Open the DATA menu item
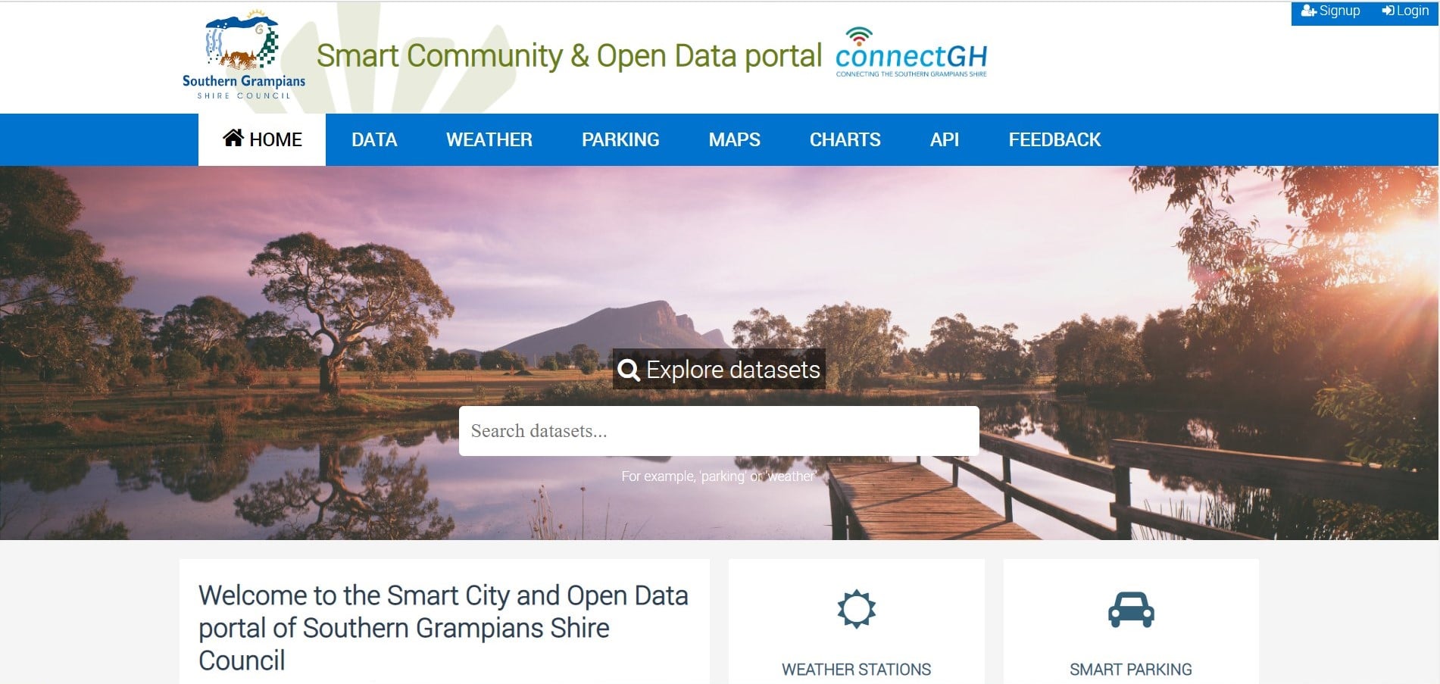 click(374, 140)
